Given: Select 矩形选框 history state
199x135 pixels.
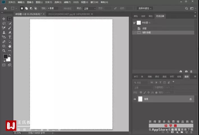Looking at the screenshot, I should pos(163,33).
